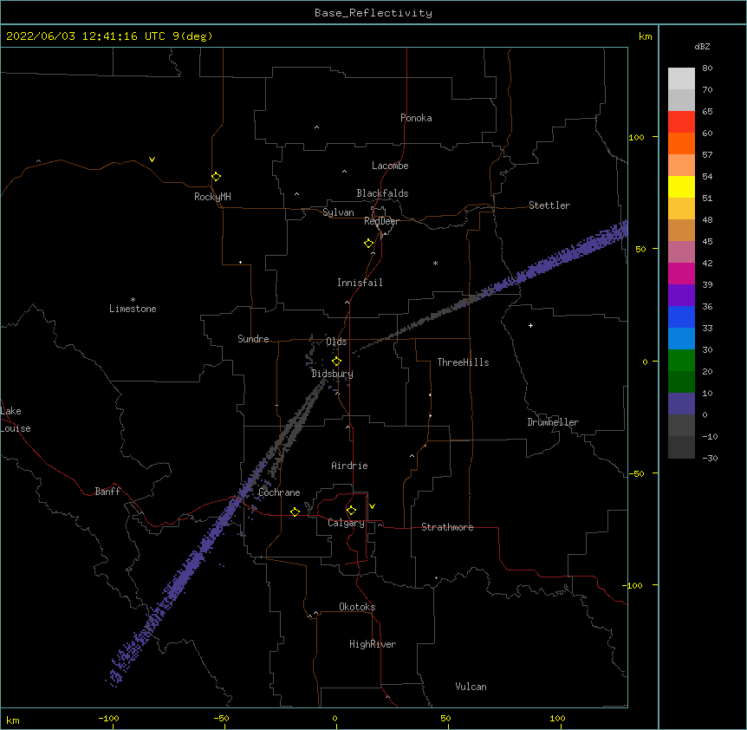Screen dimensions: 747x730
Task: Click the white asterisk marker east of Innisfail
Action: [x=435, y=263]
